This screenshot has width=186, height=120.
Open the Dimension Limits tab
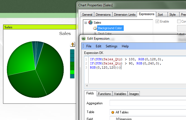click(x=125, y=15)
